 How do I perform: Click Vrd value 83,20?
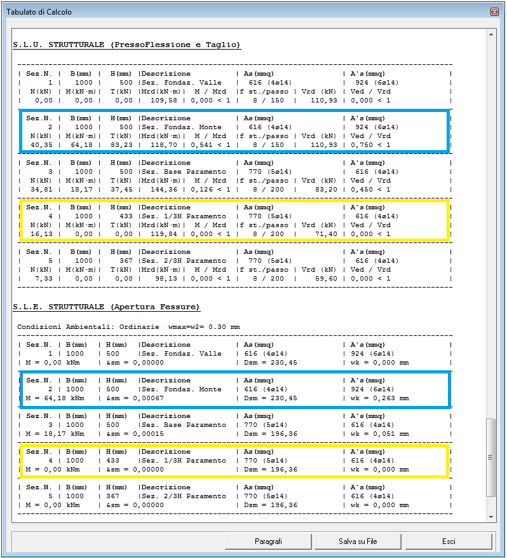click(x=326, y=190)
